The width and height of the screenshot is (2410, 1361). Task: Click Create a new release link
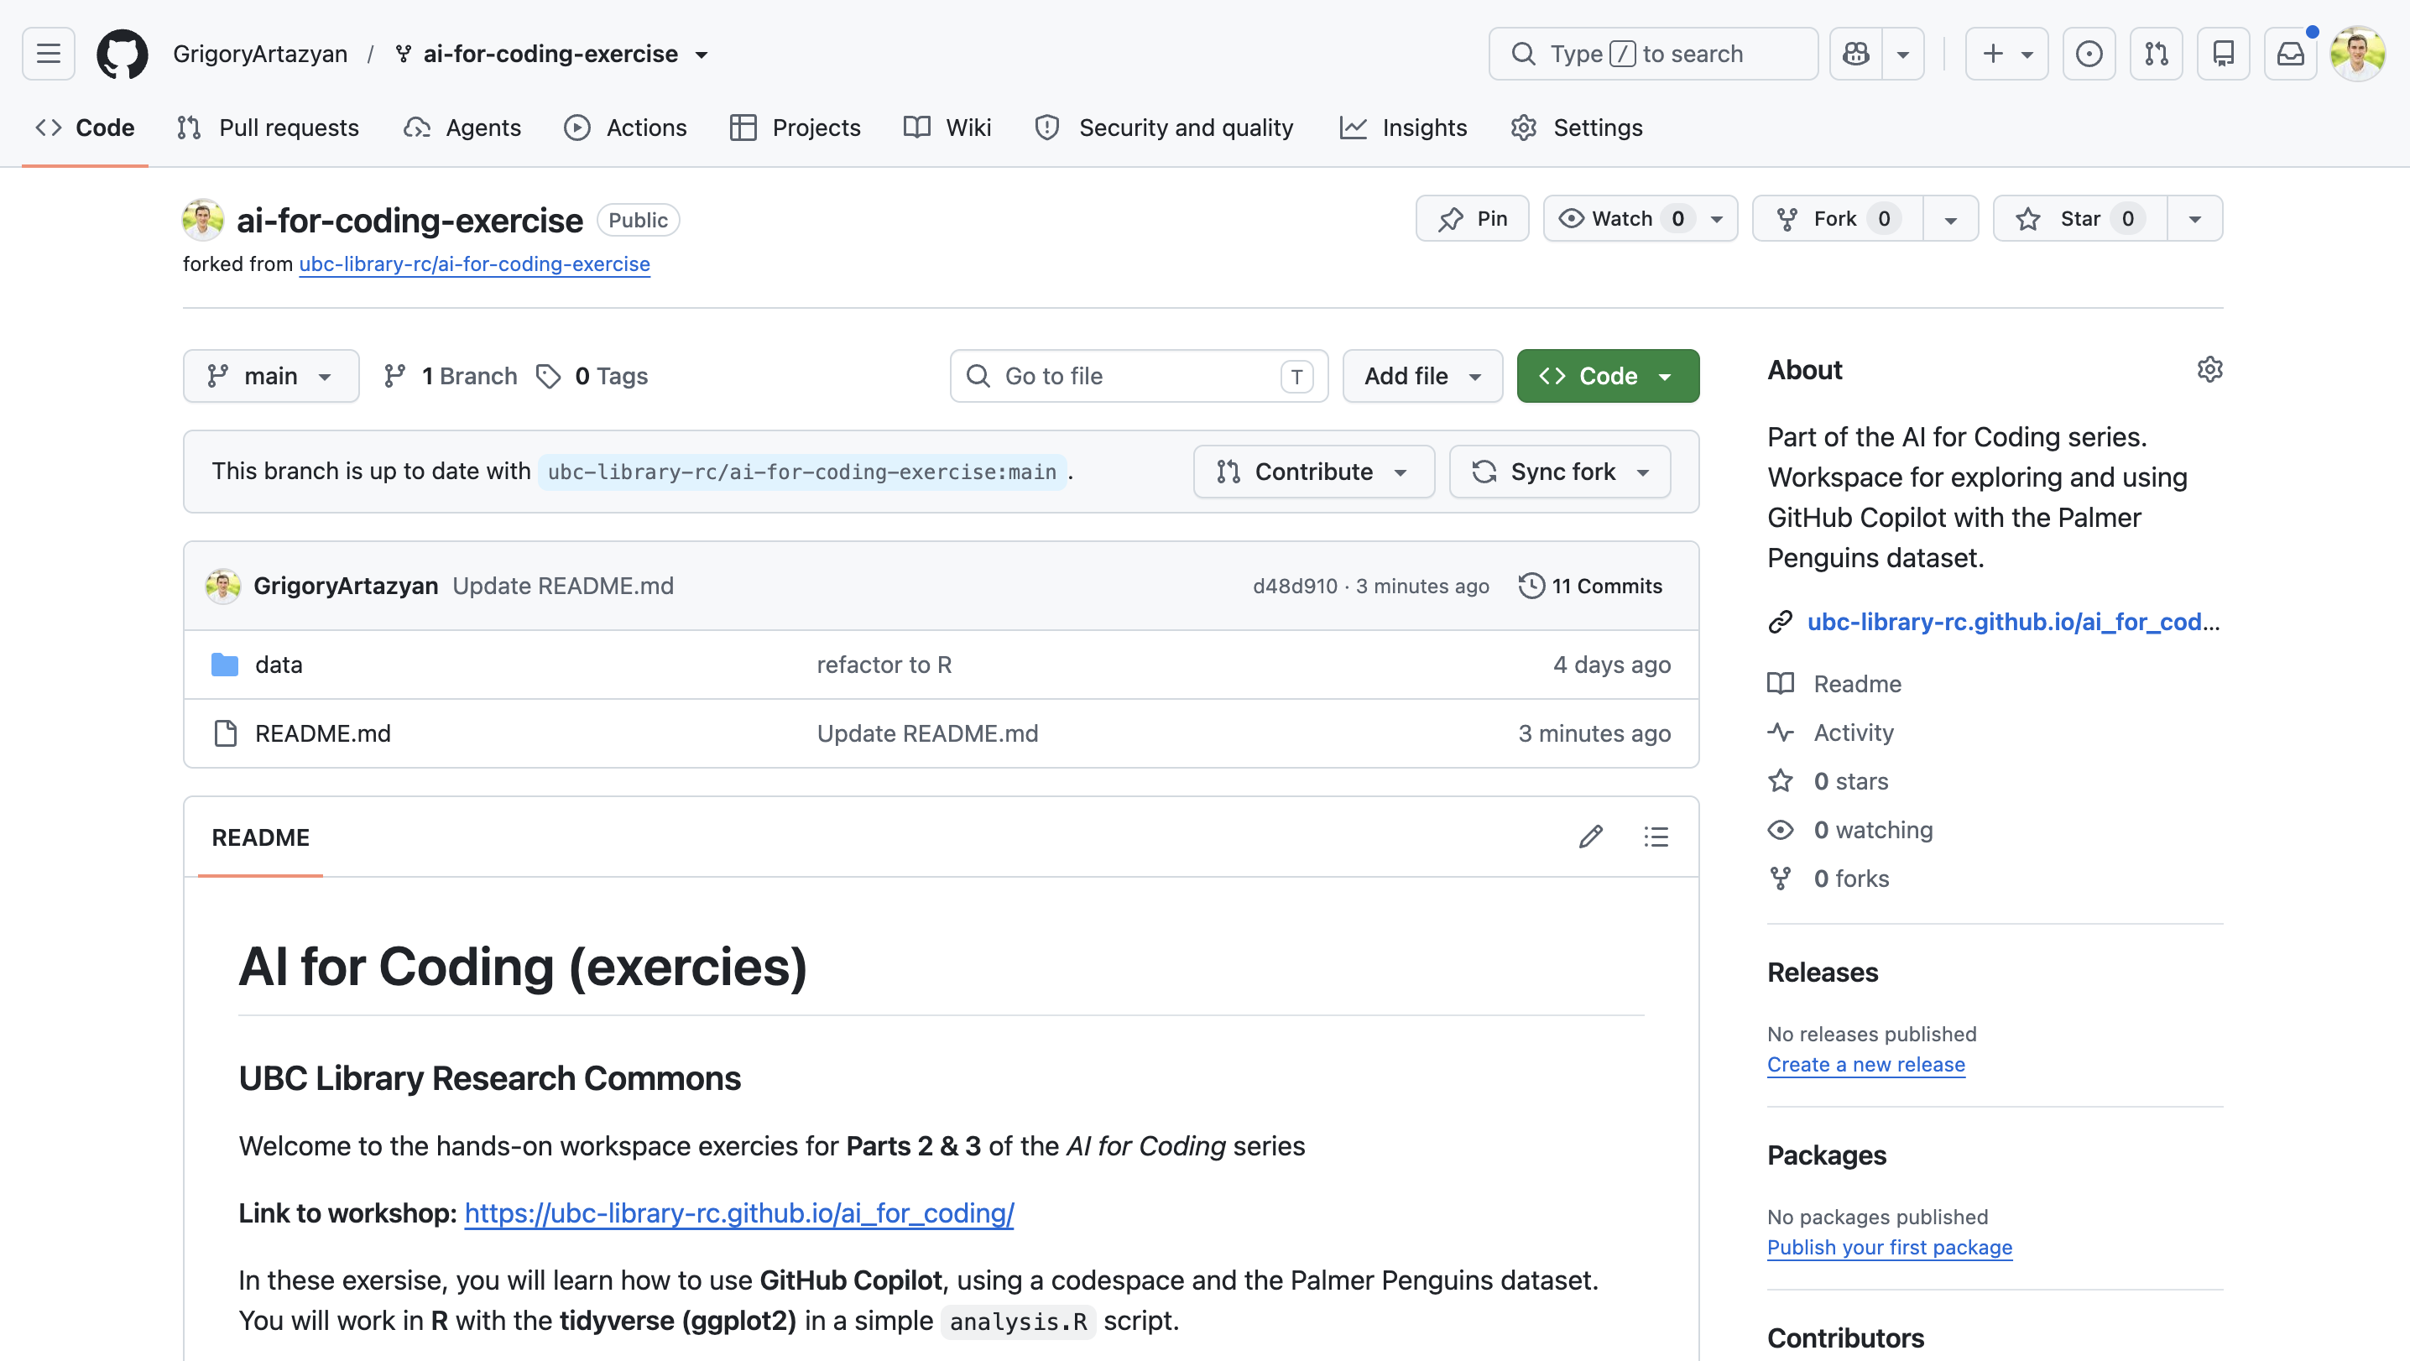[1865, 1065]
